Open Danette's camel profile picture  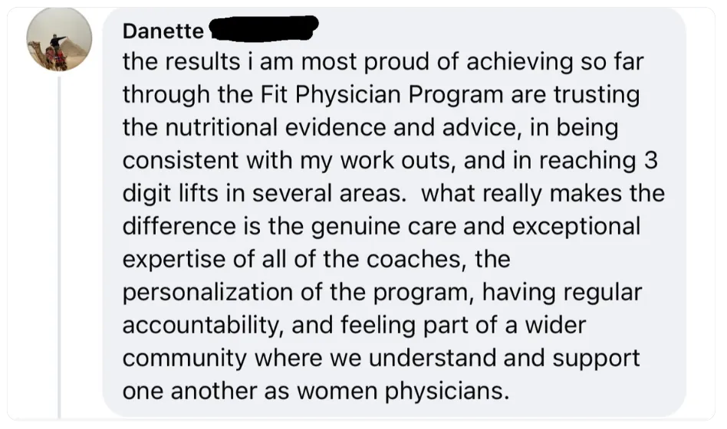pyautogui.click(x=59, y=39)
